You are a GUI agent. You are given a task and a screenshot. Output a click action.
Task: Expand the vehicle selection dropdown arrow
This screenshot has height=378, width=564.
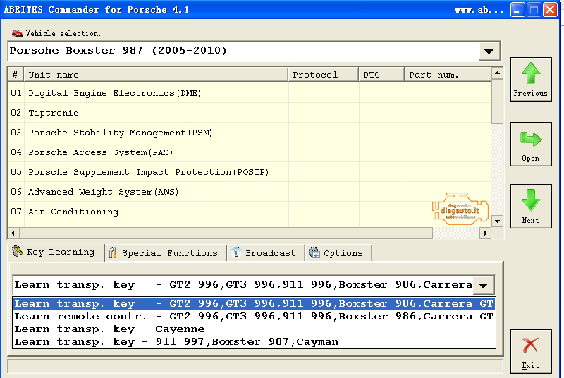pos(489,51)
